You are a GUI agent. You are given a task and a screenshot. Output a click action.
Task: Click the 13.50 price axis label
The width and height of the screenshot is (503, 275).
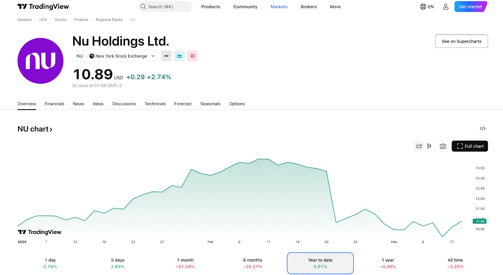click(480, 168)
